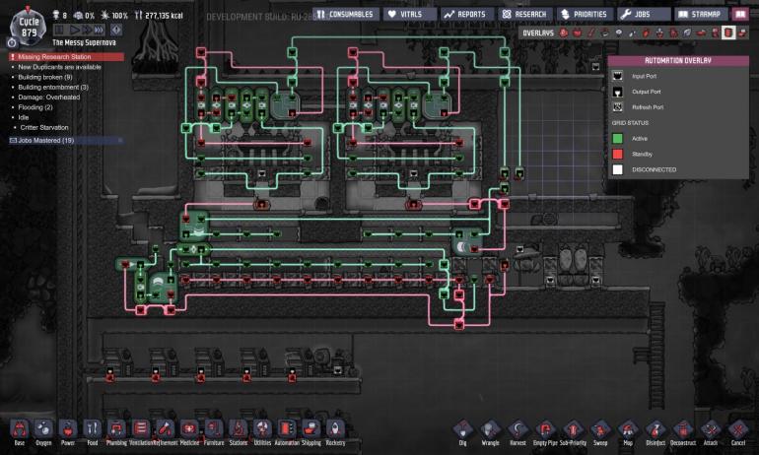The width and height of the screenshot is (759, 455).
Task: Select the Dig tool
Action: pyautogui.click(x=462, y=430)
